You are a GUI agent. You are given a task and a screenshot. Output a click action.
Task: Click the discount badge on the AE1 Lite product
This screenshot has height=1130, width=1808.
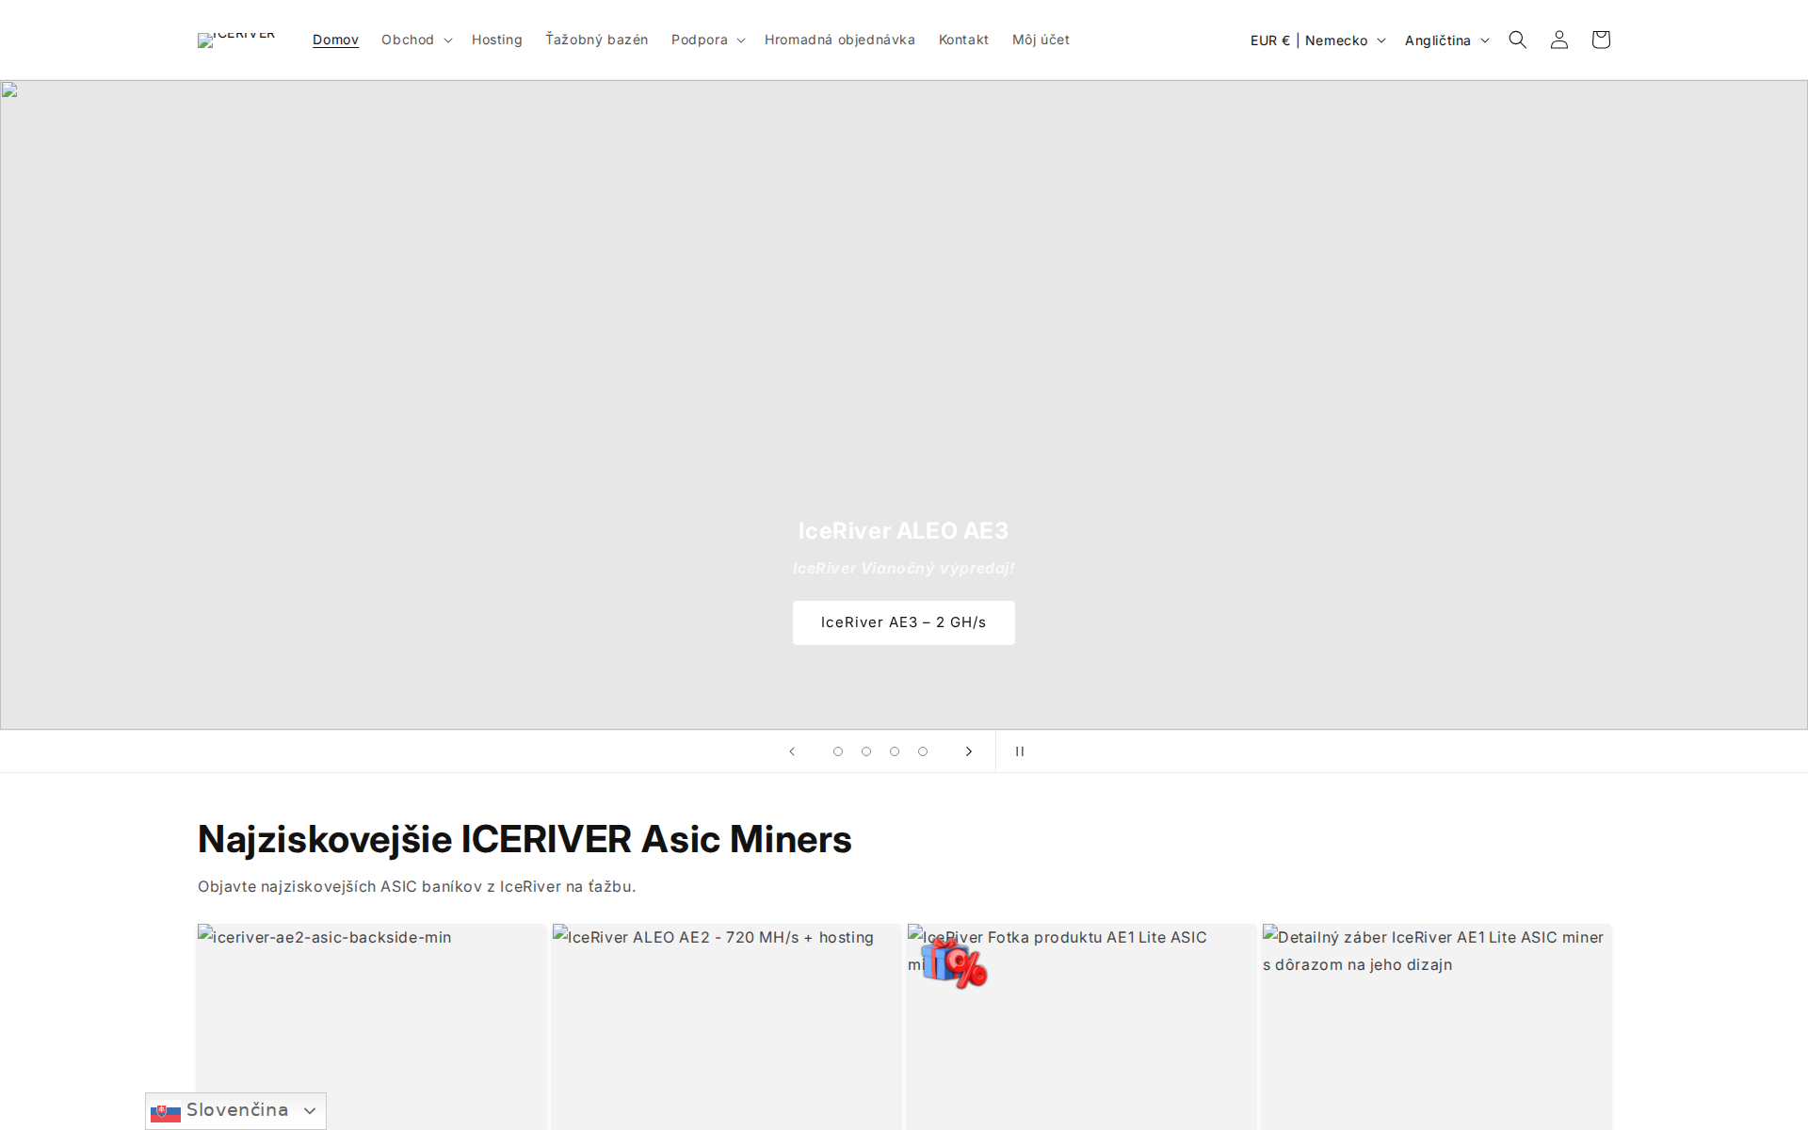(956, 962)
